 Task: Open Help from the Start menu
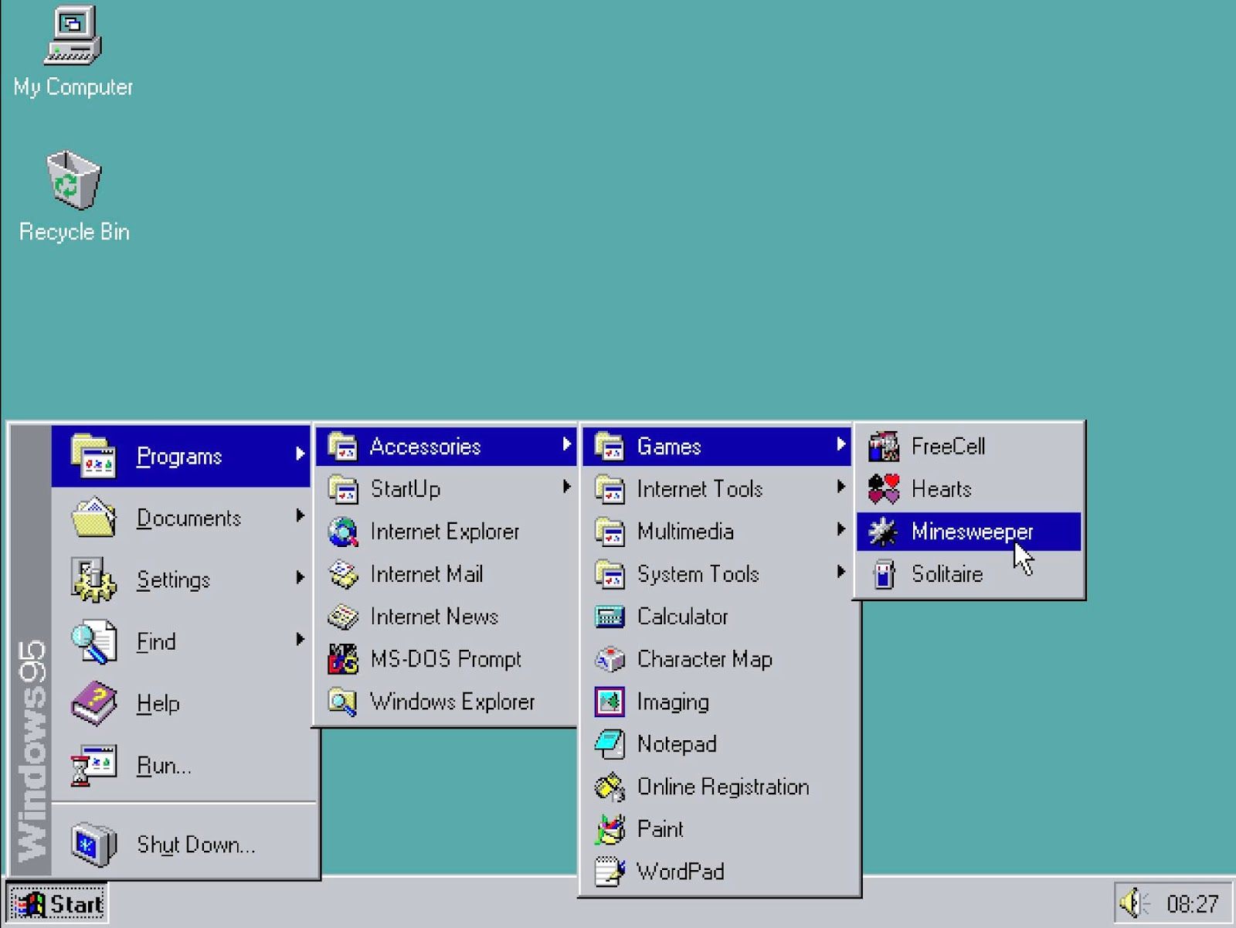[184, 703]
